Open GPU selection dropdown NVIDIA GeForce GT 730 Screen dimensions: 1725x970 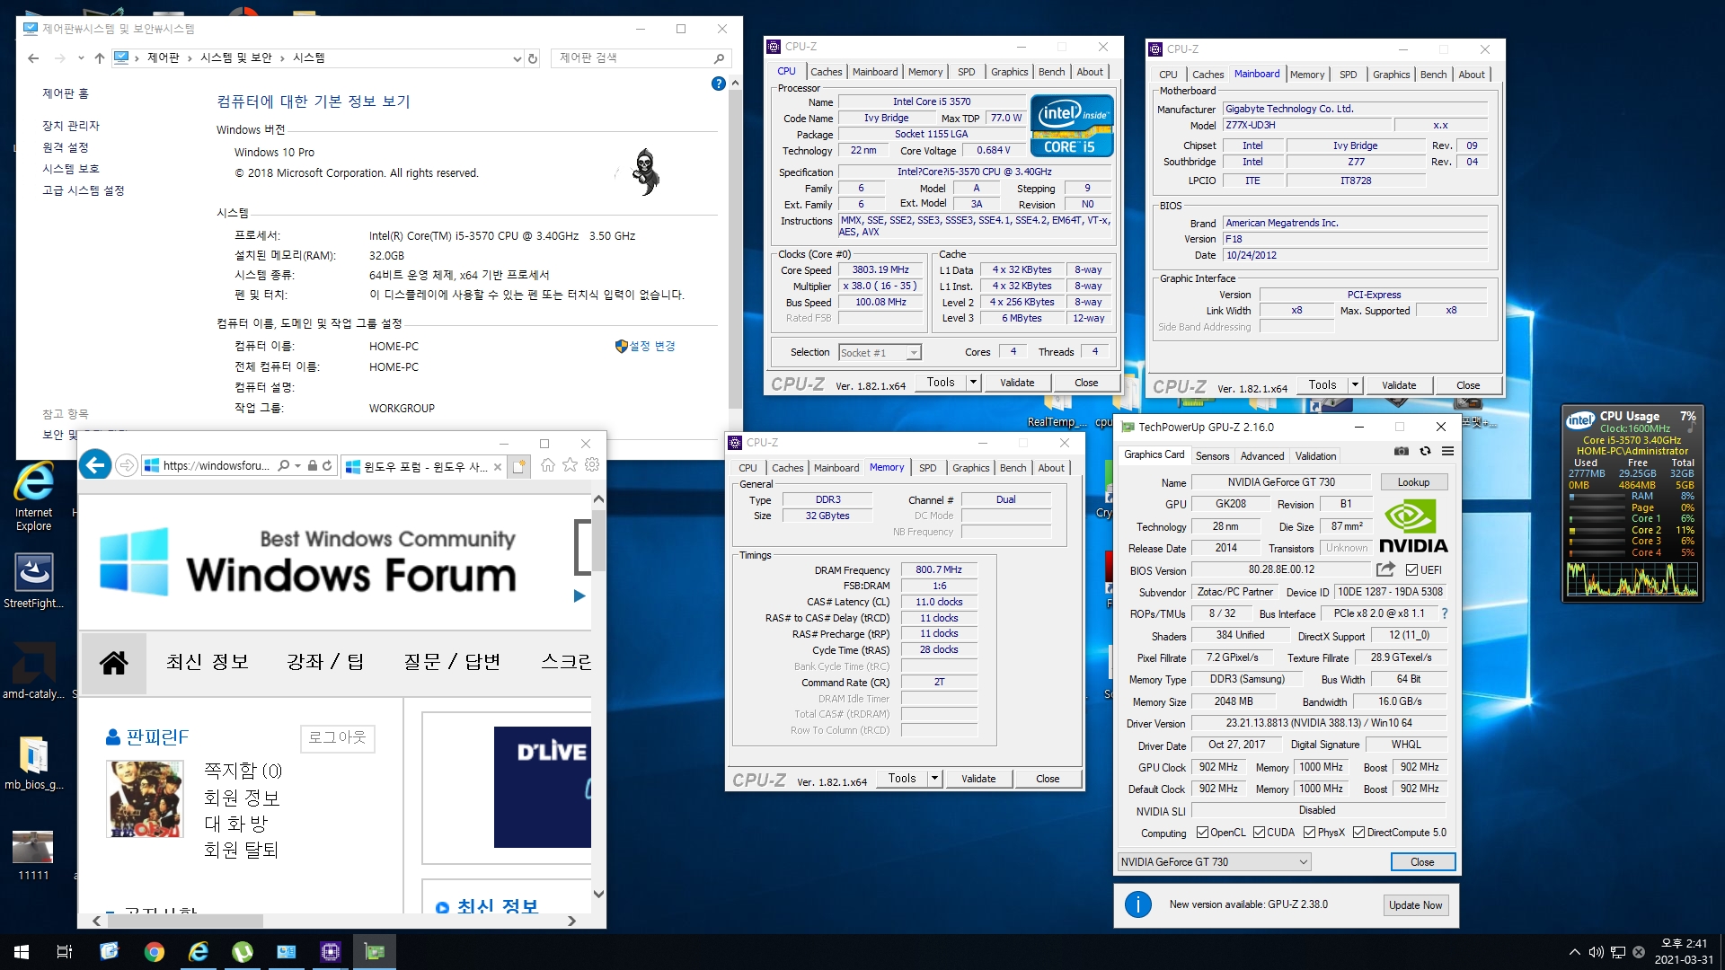(1214, 862)
